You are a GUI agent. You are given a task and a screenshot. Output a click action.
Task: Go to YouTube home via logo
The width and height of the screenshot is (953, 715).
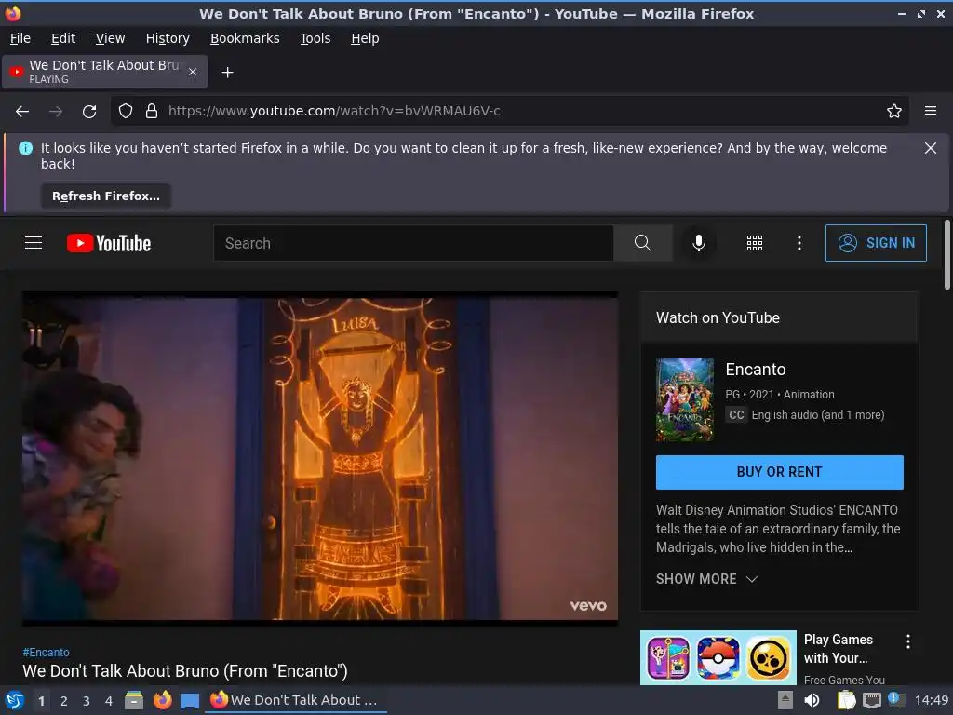click(x=109, y=243)
